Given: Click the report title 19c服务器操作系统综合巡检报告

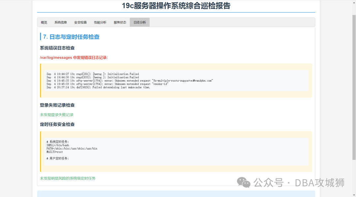Looking at the screenshot, I should (x=176, y=6).
